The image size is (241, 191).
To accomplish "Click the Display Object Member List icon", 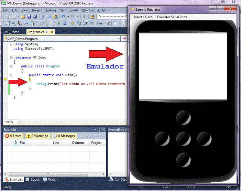I will click(x=8, y=23).
